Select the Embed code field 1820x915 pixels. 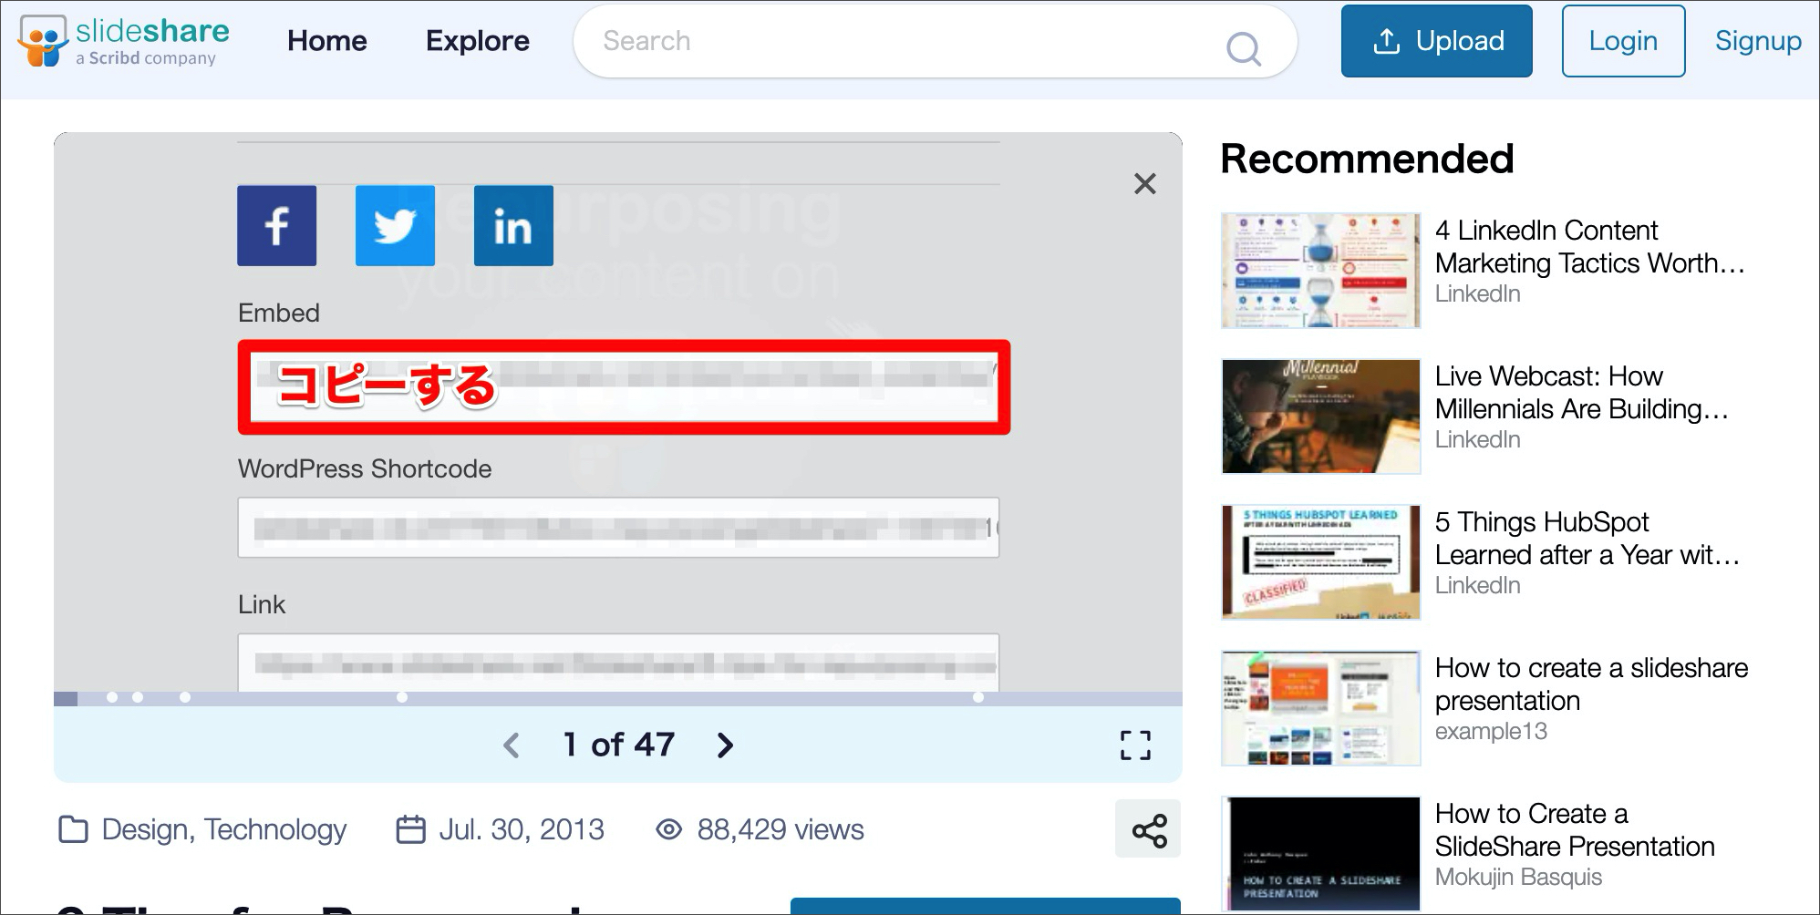[624, 386]
